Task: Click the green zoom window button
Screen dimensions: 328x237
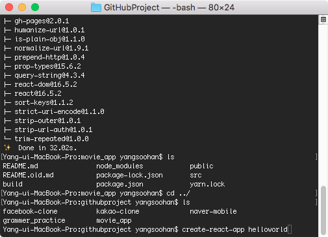Action: tap(35, 7)
